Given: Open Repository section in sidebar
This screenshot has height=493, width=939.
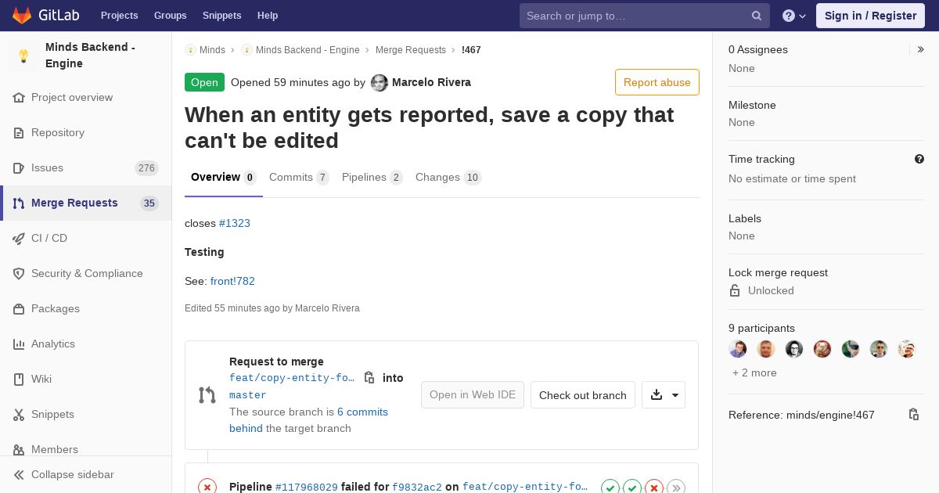Looking at the screenshot, I should [58, 132].
